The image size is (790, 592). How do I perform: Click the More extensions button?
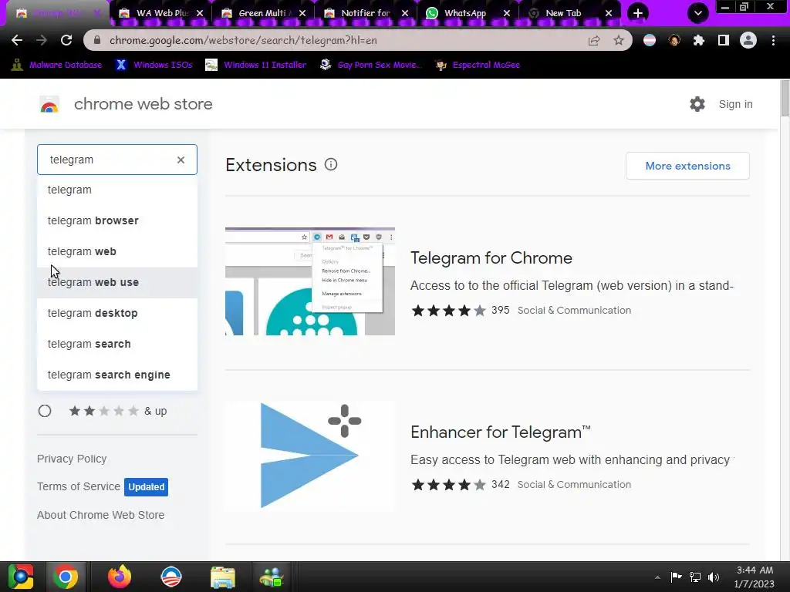[687, 166]
